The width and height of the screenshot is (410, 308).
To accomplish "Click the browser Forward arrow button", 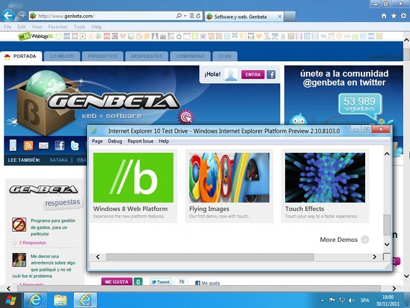I will (22, 16).
